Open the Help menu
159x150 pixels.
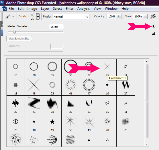coord(125,9)
